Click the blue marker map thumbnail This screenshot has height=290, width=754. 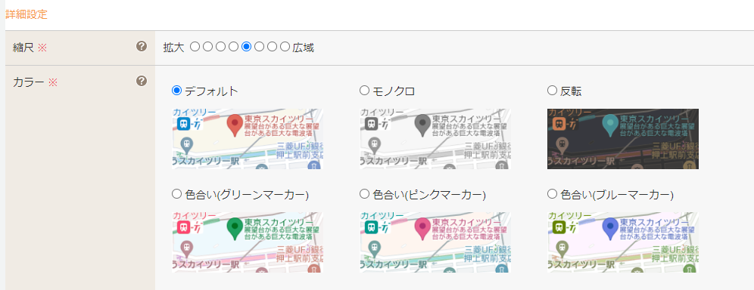click(623, 242)
